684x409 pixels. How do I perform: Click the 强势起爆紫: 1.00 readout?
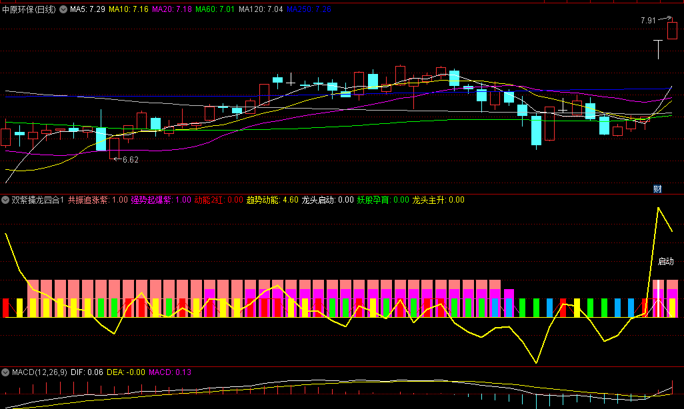(161, 200)
